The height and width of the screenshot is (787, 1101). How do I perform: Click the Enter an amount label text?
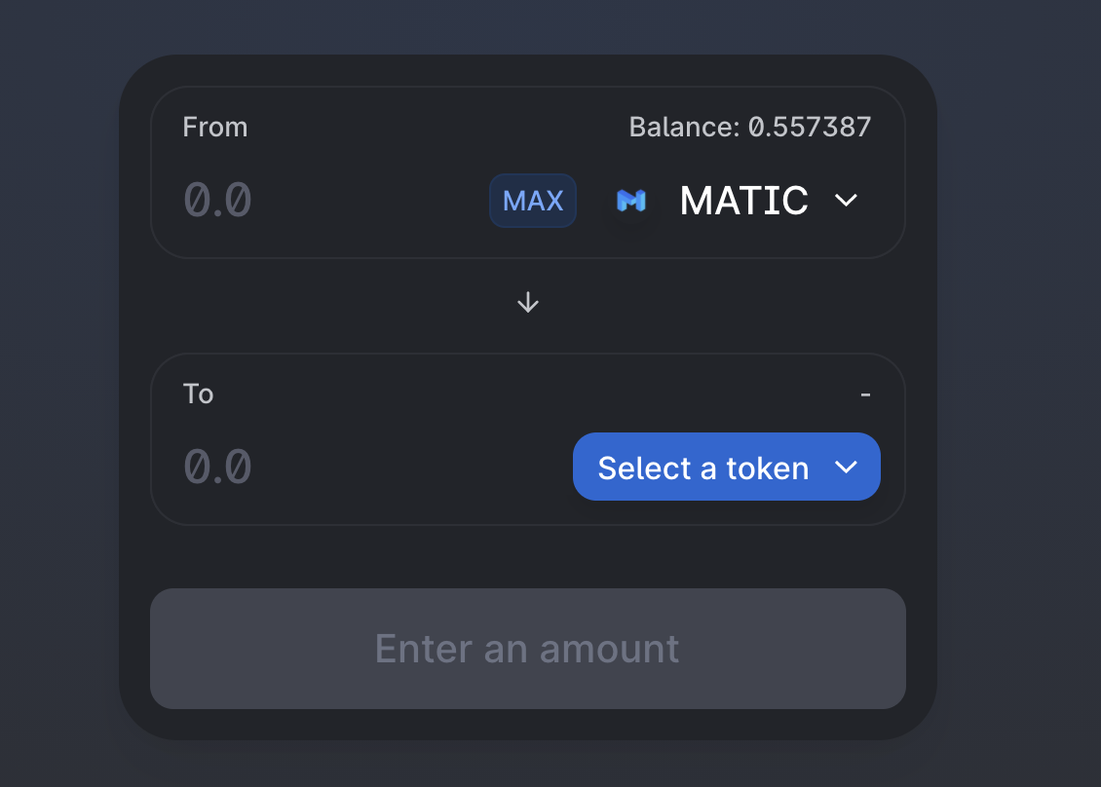(527, 649)
